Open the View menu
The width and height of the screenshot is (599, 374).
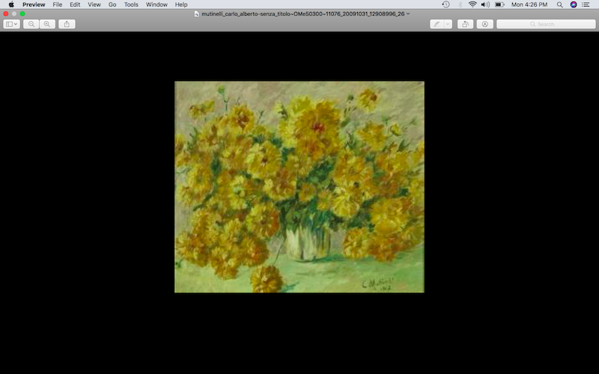(94, 4)
